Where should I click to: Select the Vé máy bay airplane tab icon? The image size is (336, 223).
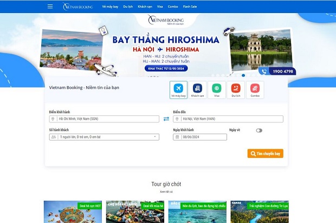tap(178, 90)
